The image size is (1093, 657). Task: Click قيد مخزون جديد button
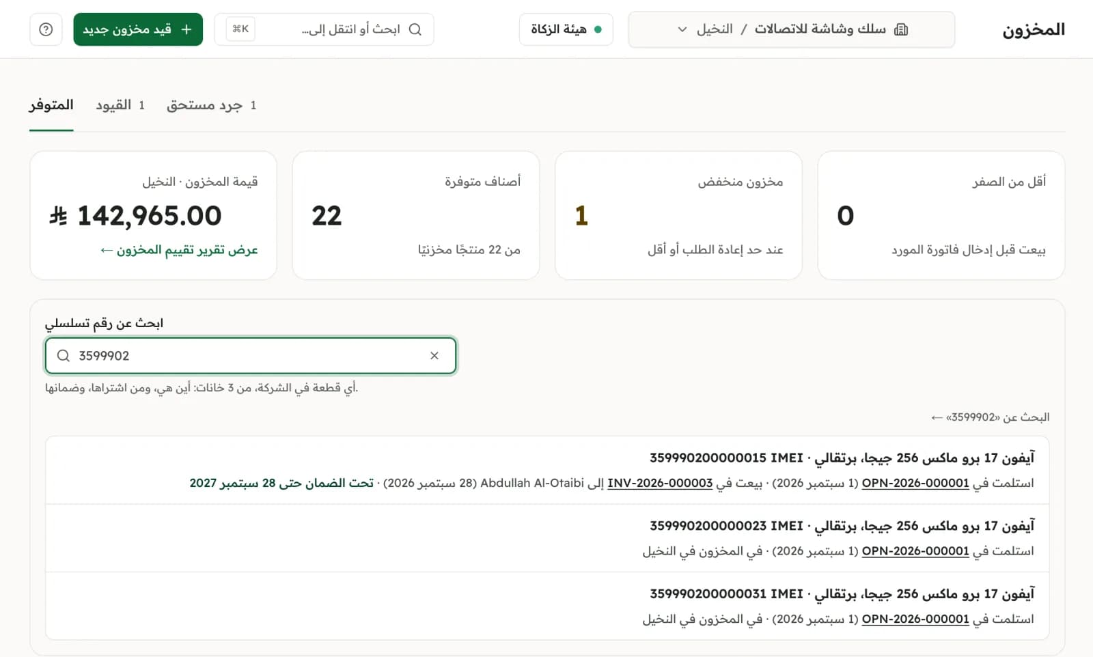point(138,29)
